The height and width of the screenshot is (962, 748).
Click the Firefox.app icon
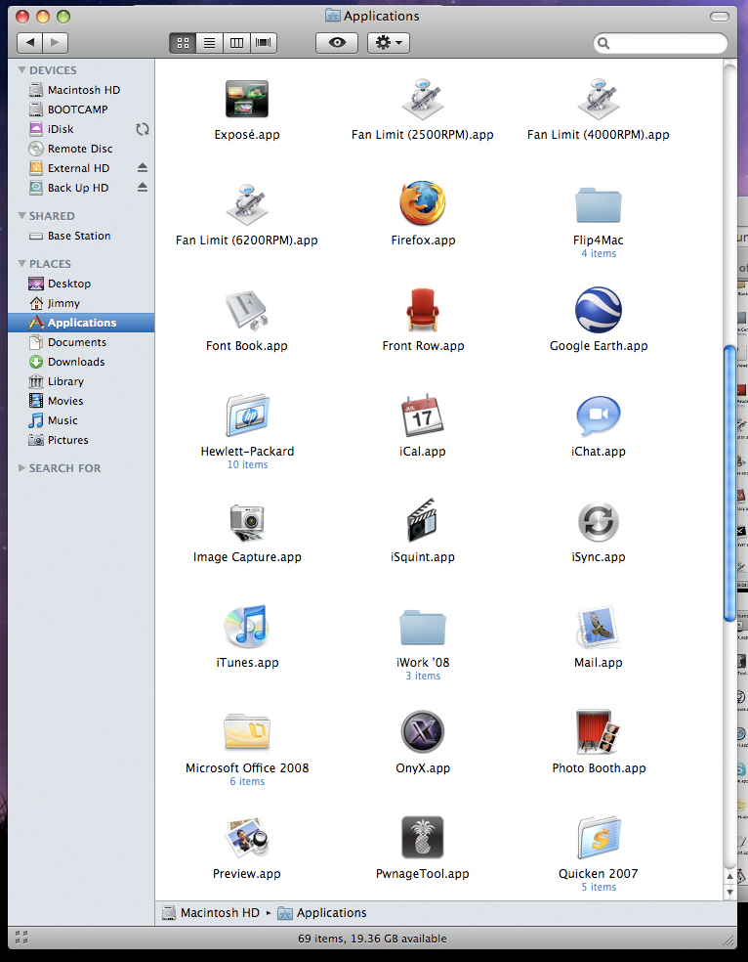pos(423,203)
